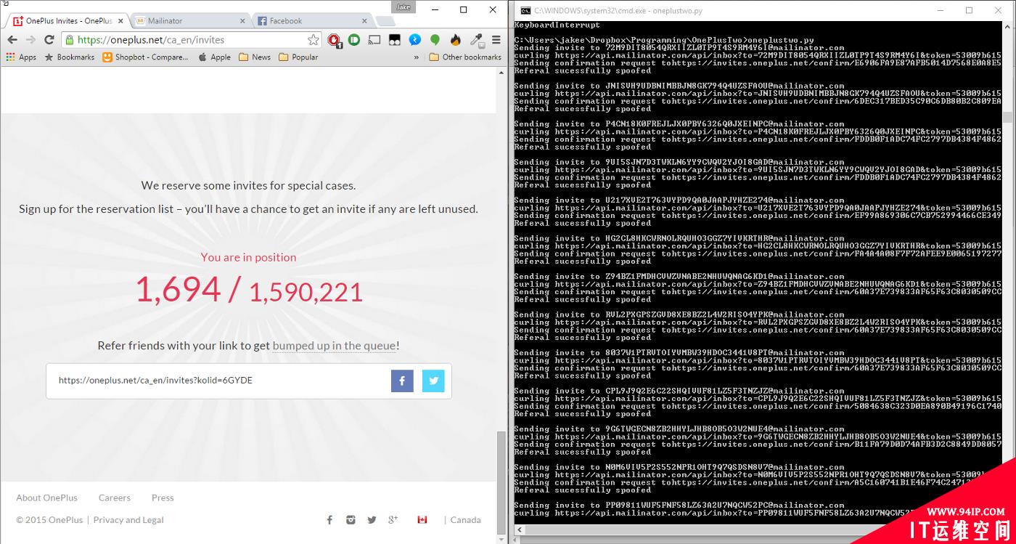This screenshot has height=544, width=1016.
Task: Click the browser page vertical scrollbar thumb
Action: (501, 483)
